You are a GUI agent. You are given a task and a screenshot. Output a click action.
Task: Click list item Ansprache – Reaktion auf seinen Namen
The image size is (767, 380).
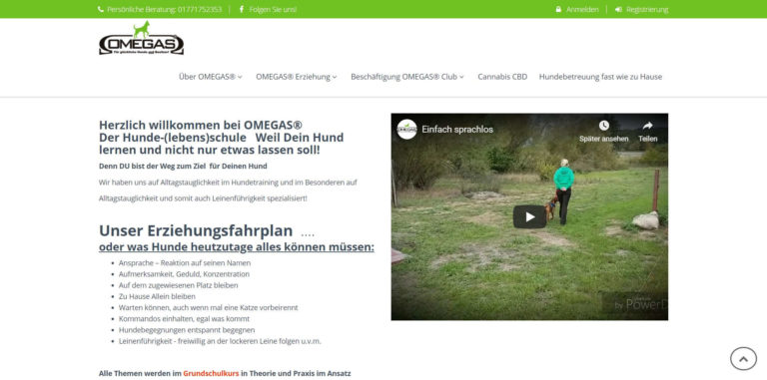tap(185, 262)
